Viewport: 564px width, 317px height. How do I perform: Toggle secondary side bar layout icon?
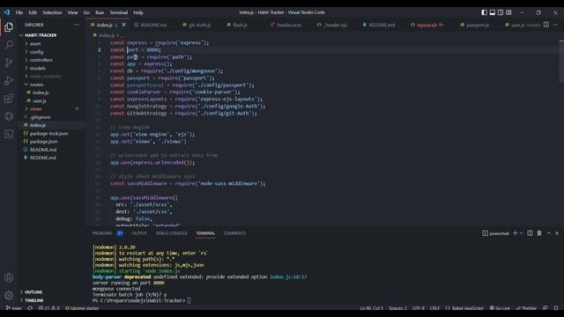(501, 12)
